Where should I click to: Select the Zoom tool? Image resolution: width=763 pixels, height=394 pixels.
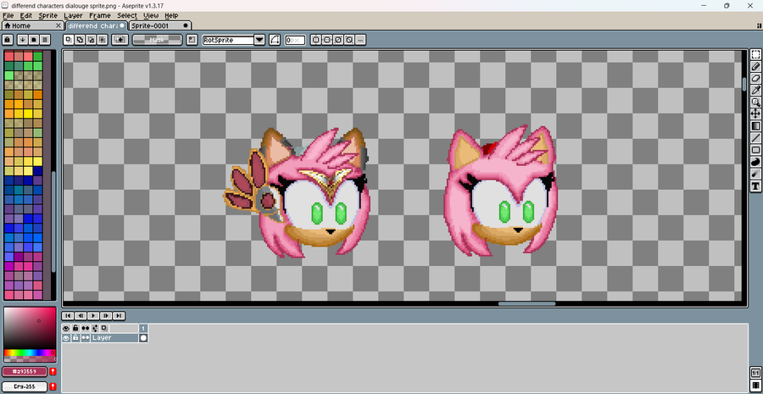(755, 103)
